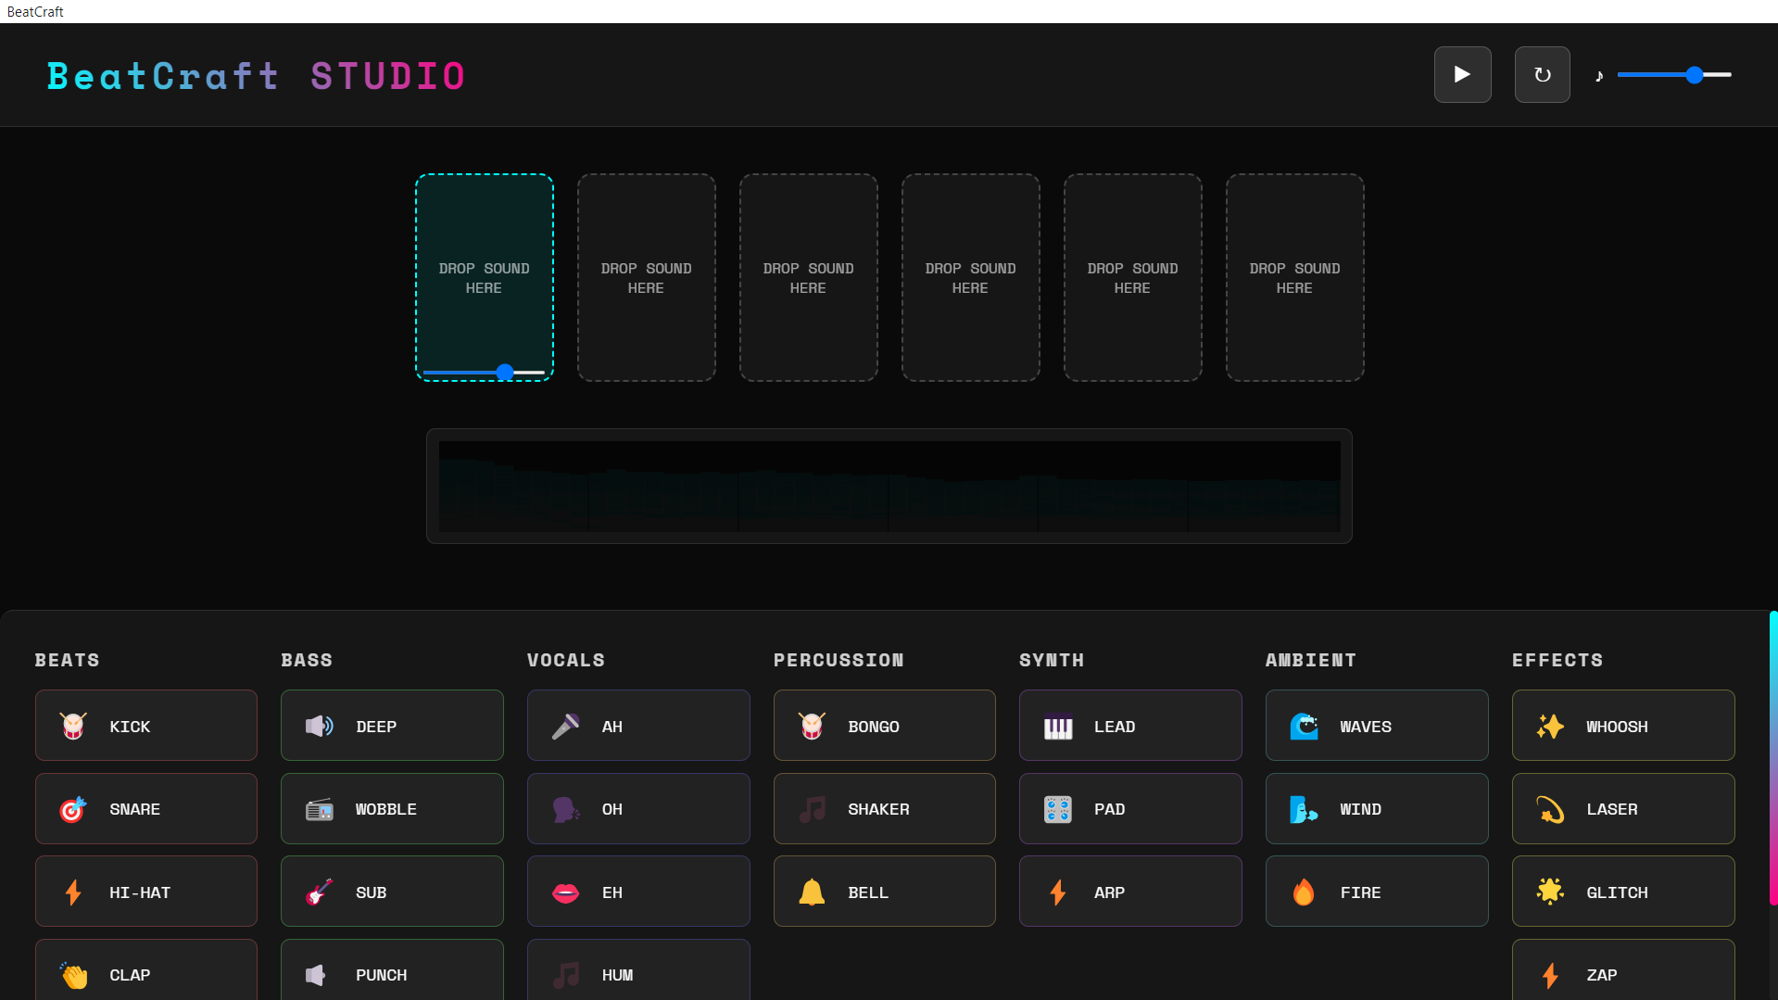This screenshot has height=1000, width=1778.
Task: Select the KICK drum sound
Action: [145, 726]
